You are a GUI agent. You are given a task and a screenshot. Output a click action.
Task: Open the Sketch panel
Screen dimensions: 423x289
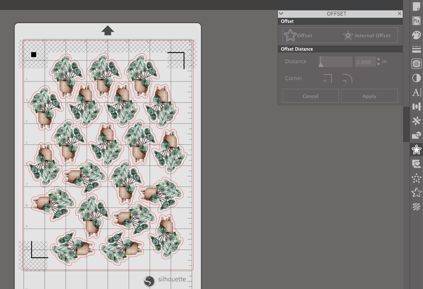click(x=416, y=207)
